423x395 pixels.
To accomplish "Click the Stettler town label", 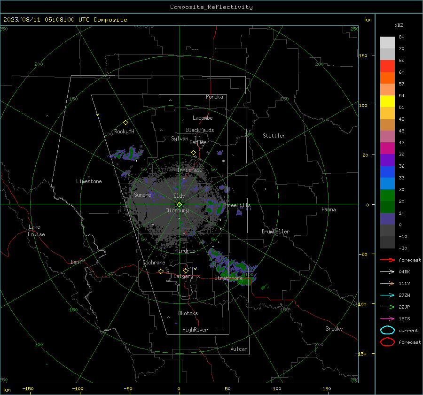I will [274, 136].
